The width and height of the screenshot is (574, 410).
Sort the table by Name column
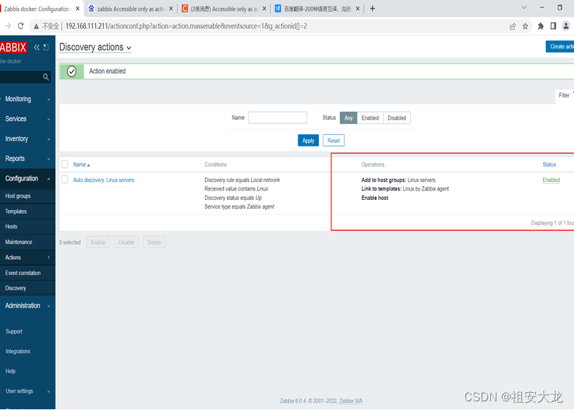[82, 165]
